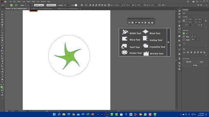Click Horizontal Align Left in Properties panel

click(x=188, y=52)
